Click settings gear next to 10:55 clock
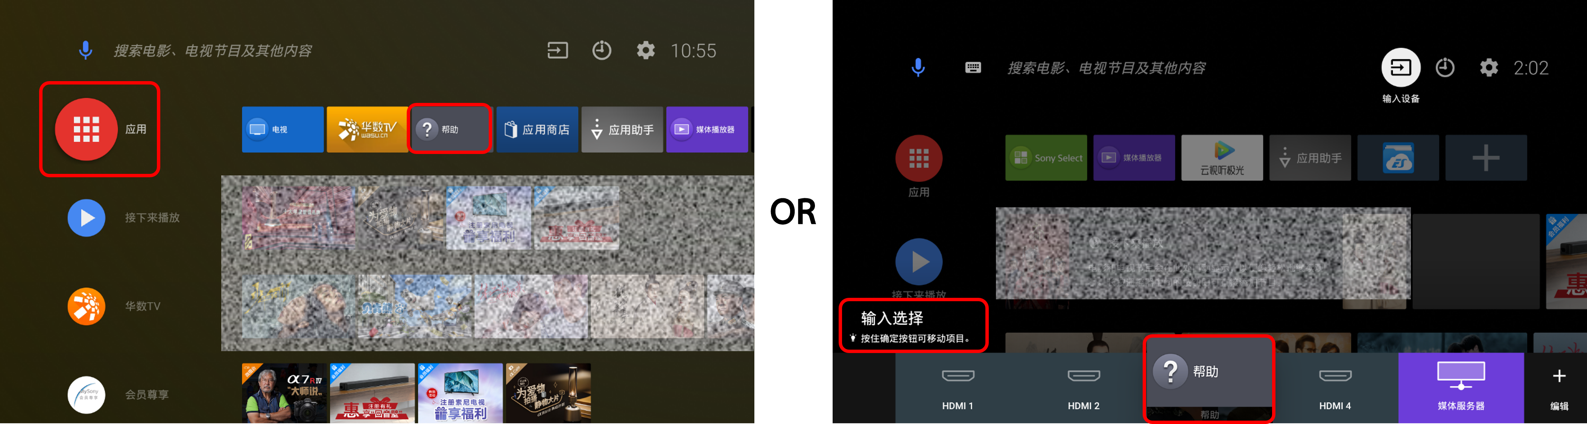This screenshot has width=1587, height=424. tap(645, 50)
